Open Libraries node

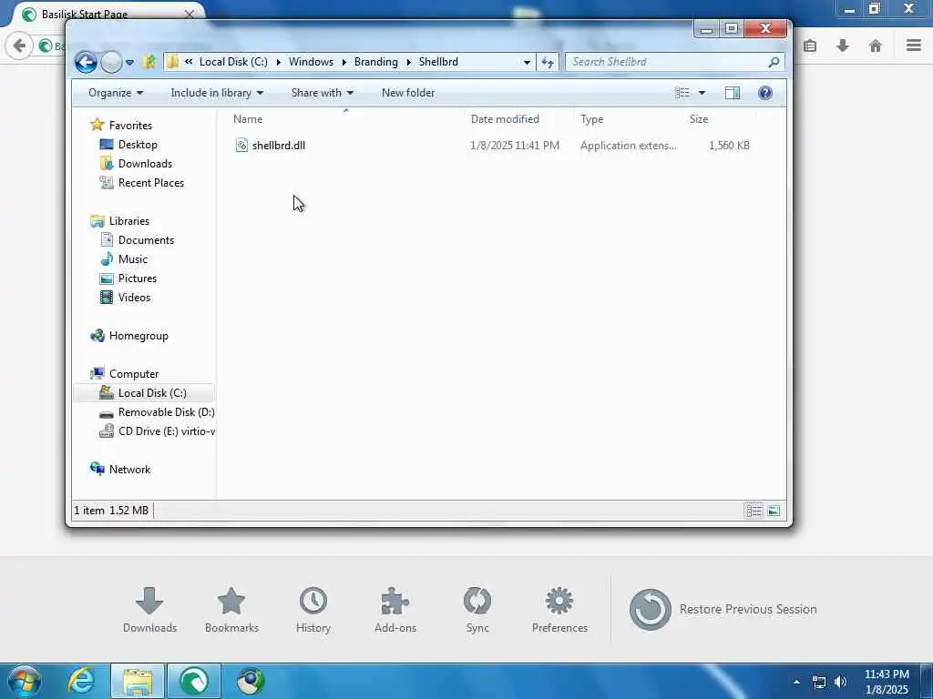coord(128,221)
